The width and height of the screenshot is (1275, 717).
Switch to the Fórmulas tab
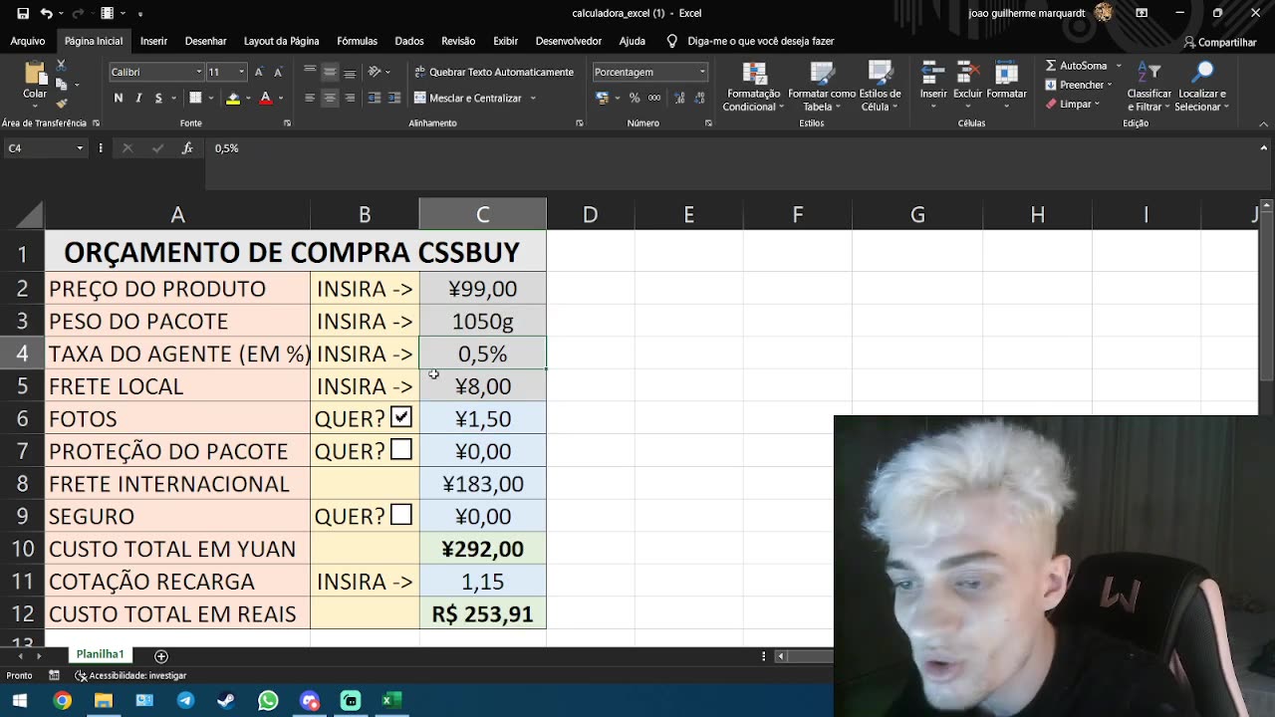tap(357, 41)
